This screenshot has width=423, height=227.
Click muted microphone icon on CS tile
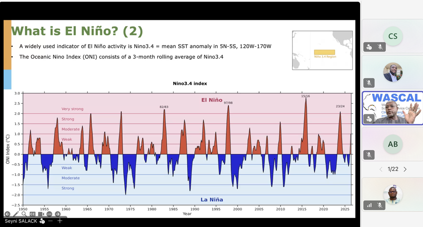380,47
